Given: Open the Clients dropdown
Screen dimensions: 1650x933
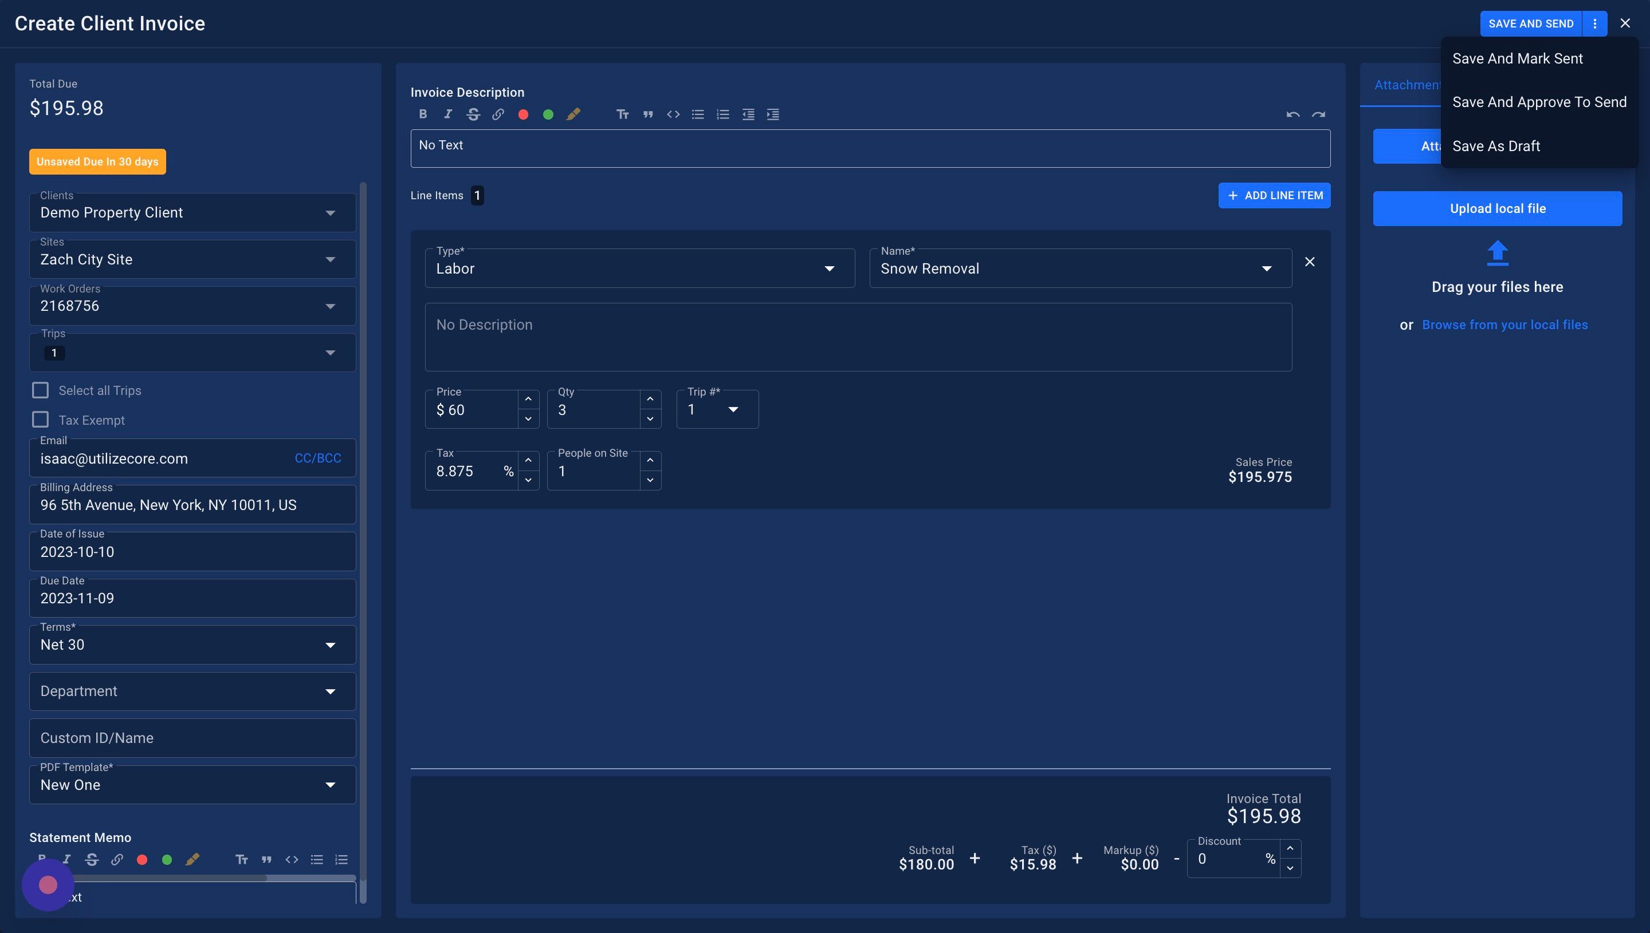Looking at the screenshot, I should [192, 213].
